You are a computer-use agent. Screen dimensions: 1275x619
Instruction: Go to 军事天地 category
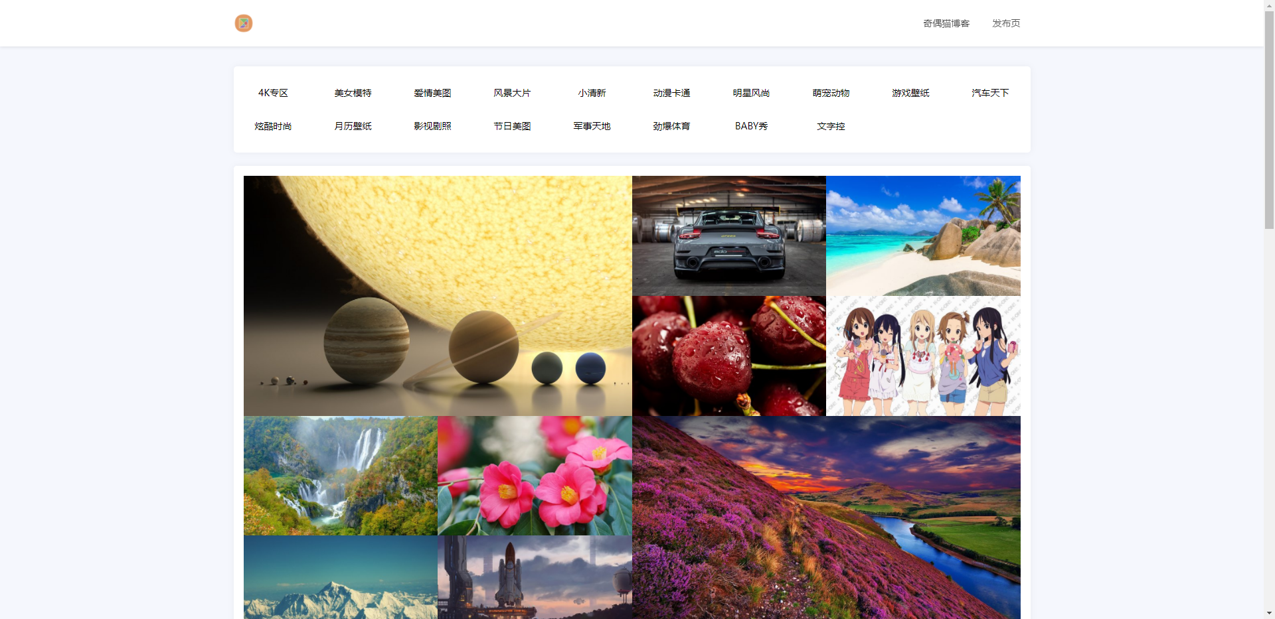point(592,126)
